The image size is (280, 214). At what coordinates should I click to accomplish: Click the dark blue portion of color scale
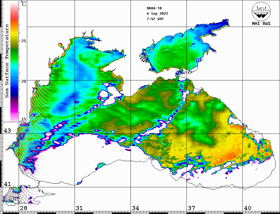14,92
